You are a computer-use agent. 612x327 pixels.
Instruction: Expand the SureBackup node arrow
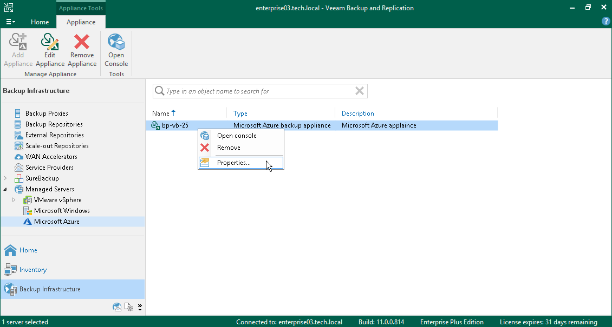coord(5,178)
